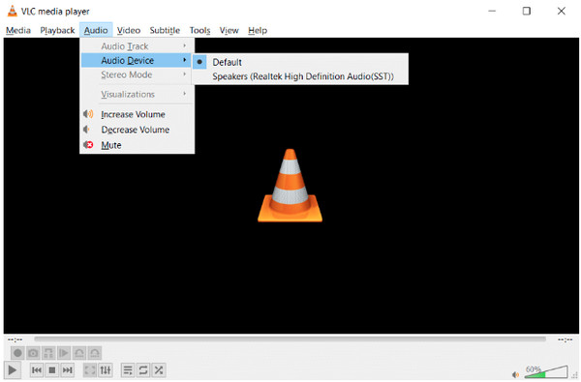Show the playlist panel
Image resolution: width=581 pixels, height=382 pixels.
coord(128,369)
